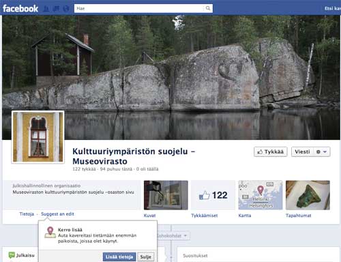Image resolution: width=341 pixels, height=262 pixels.
Task: Open the gear settings dropdown
Action: 321,151
